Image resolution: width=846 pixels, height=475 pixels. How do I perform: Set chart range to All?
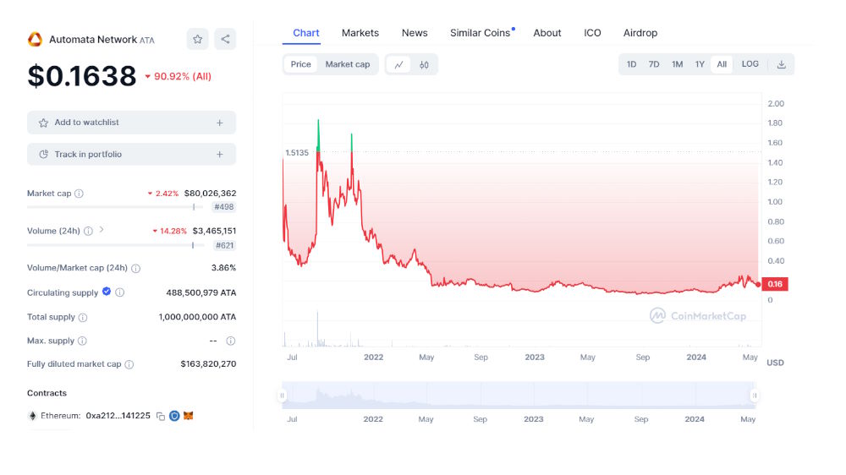(x=722, y=64)
